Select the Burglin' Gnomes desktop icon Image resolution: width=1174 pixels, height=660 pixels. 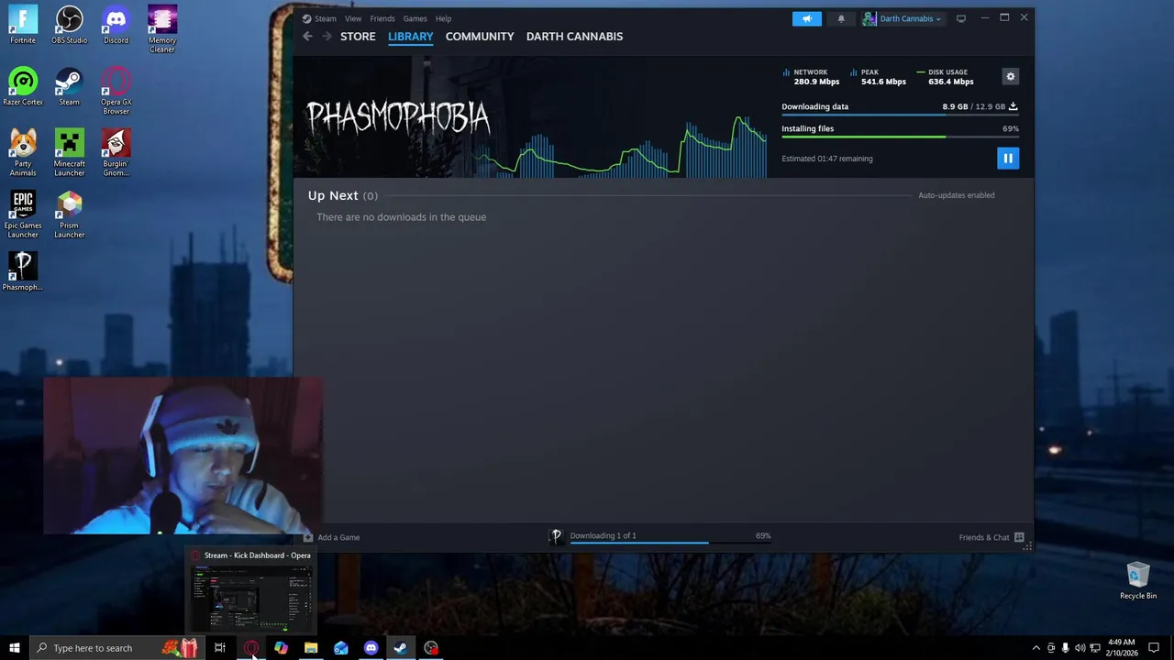click(116, 152)
